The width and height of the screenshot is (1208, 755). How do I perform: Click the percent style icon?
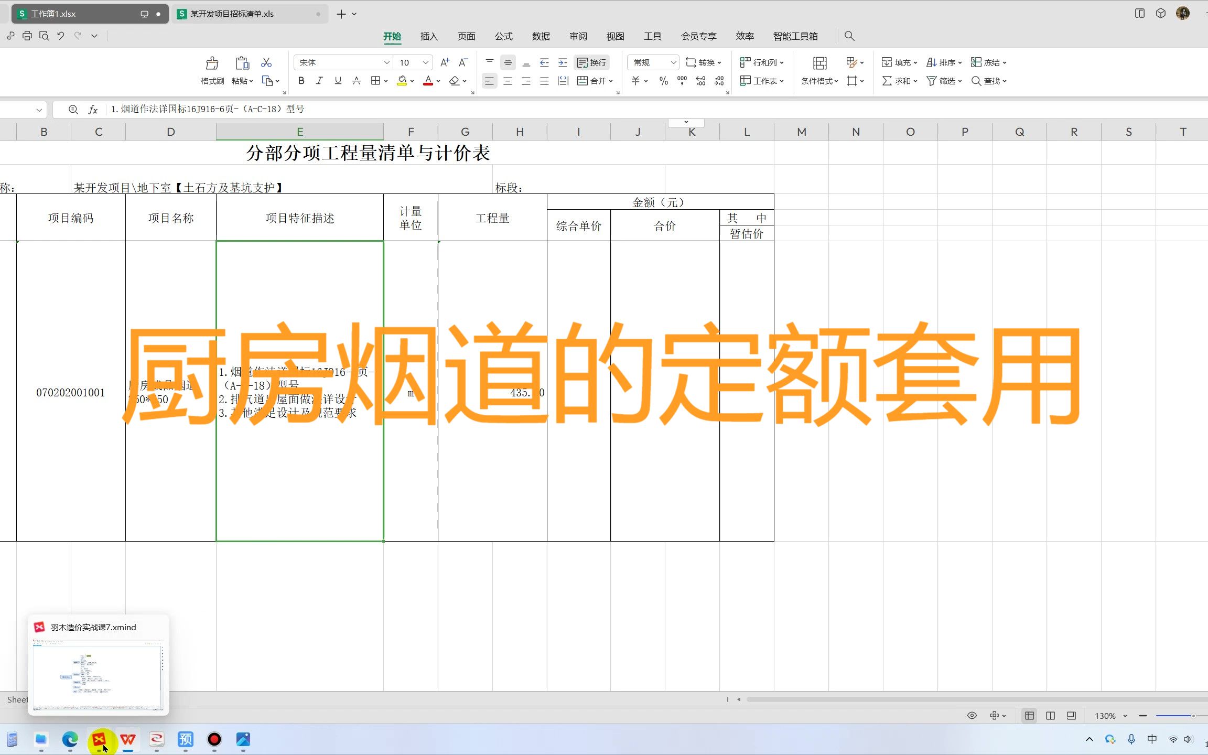pos(663,81)
